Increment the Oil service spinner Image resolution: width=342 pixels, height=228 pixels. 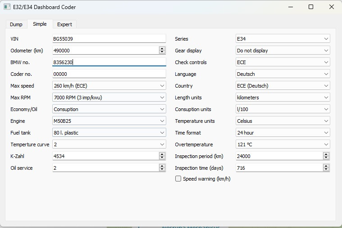coord(162,166)
